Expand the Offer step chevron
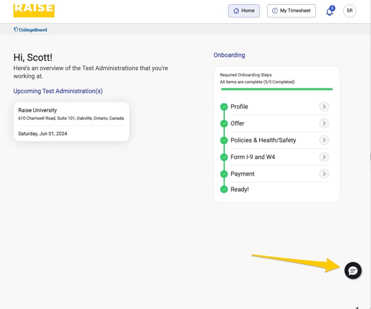The width and height of the screenshot is (371, 309). click(324, 123)
